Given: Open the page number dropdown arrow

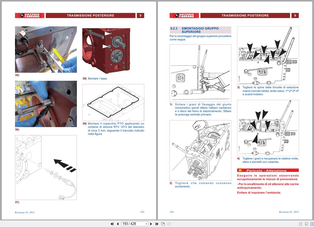Looking at the screenshot, I should pos(146,224).
